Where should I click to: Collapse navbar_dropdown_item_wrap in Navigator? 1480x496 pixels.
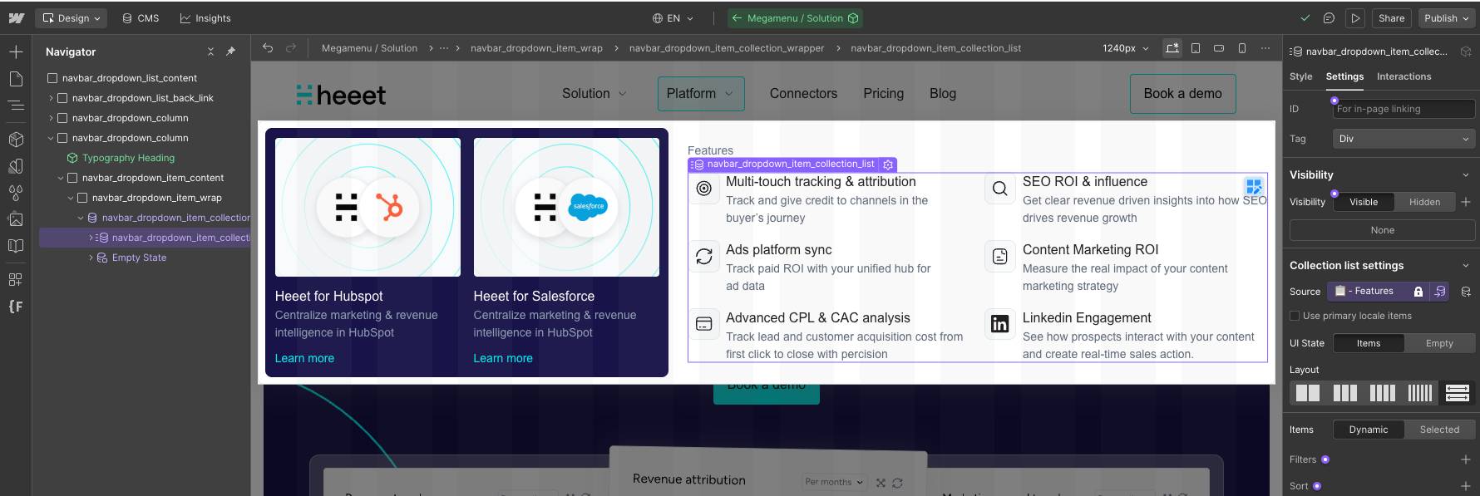coord(71,198)
